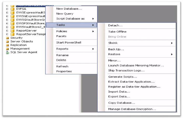This screenshot has height=119, width=183.
Task: Click the ReportServer database cylinder icon
Action: point(12,31)
